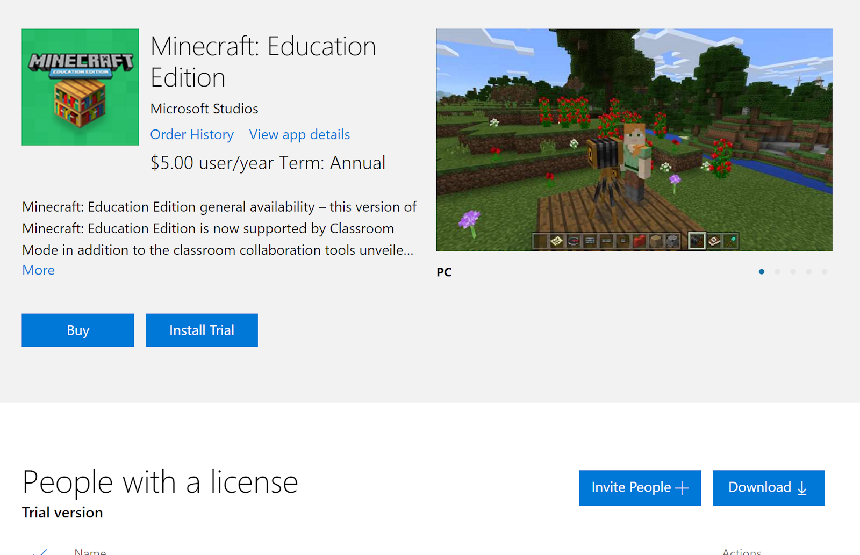Click the 'Trial version' label
The width and height of the screenshot is (860, 555).
62,513
